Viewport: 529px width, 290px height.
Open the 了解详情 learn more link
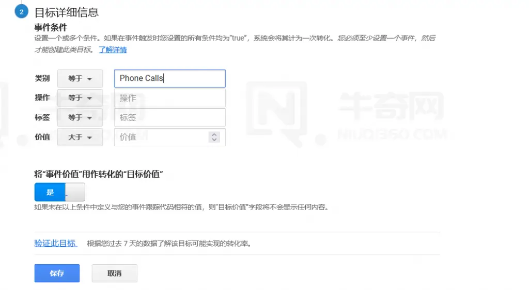point(113,50)
